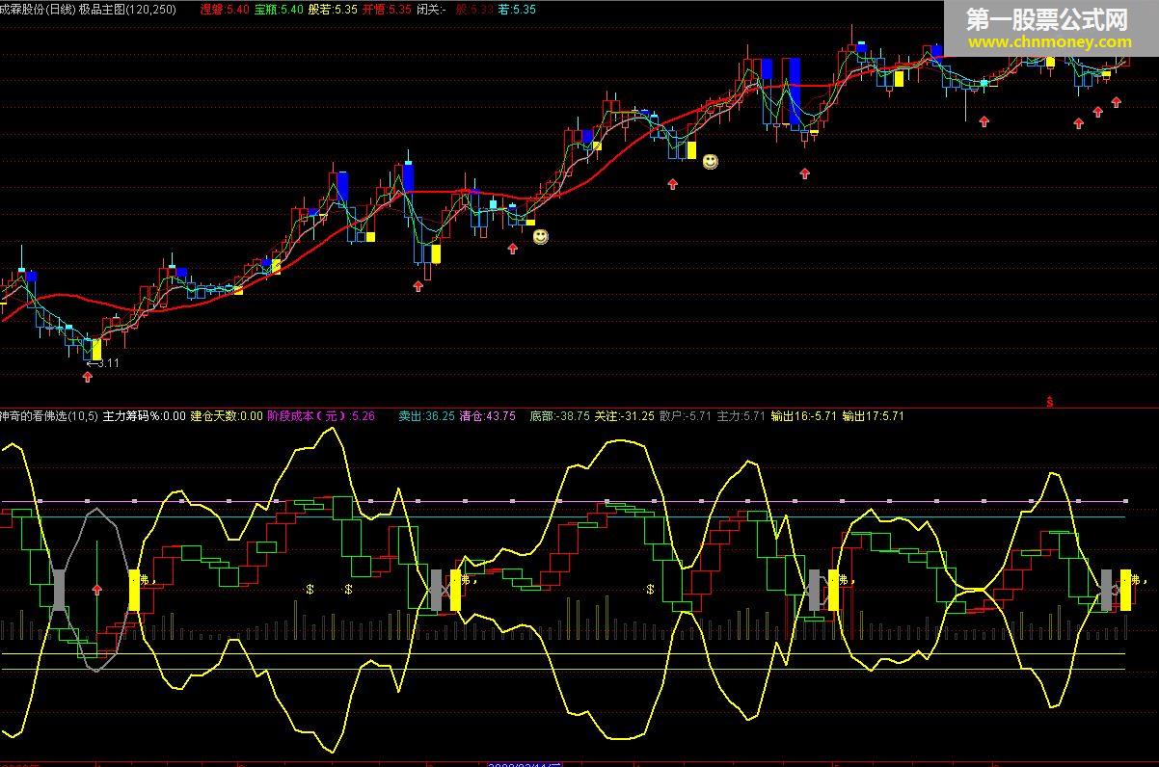Click the leftmost gray signal bar in the indicator panel

pyautogui.click(x=59, y=590)
